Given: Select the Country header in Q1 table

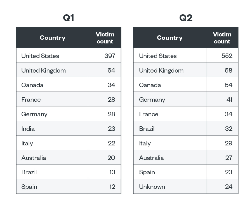Looking at the screenshot, I should pyautogui.click(x=53, y=38).
